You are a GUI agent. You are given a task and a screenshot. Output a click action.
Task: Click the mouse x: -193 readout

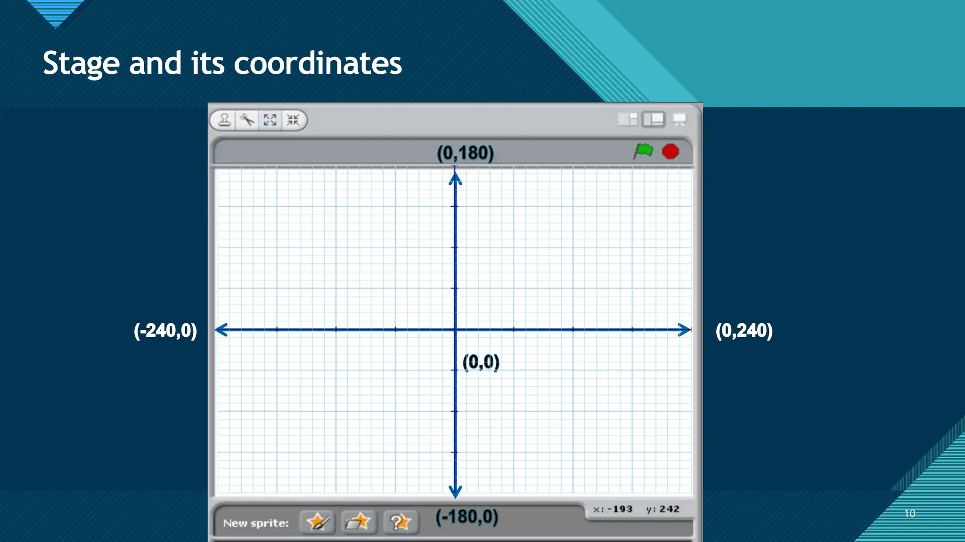pyautogui.click(x=613, y=509)
